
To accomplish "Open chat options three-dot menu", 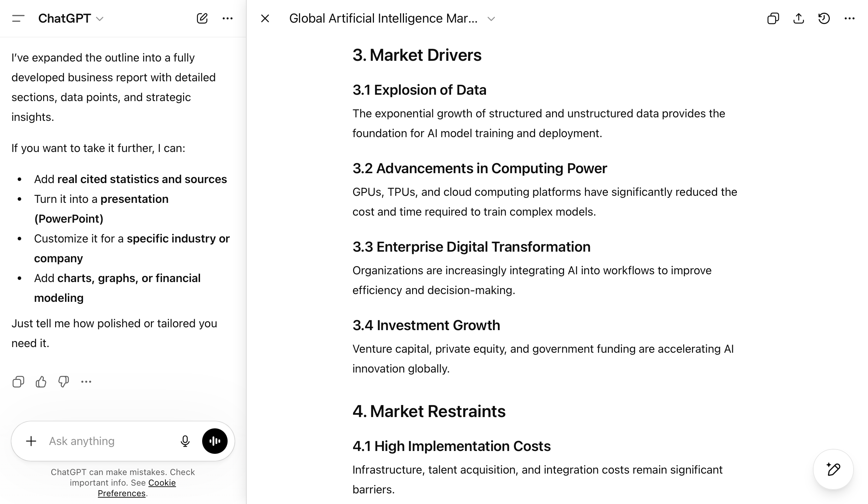I will pyautogui.click(x=227, y=18).
